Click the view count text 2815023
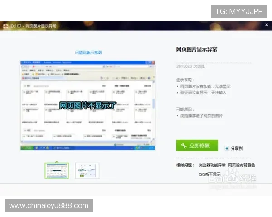Image resolution: width=272 pixels, height=217 pixels. tap(184, 66)
